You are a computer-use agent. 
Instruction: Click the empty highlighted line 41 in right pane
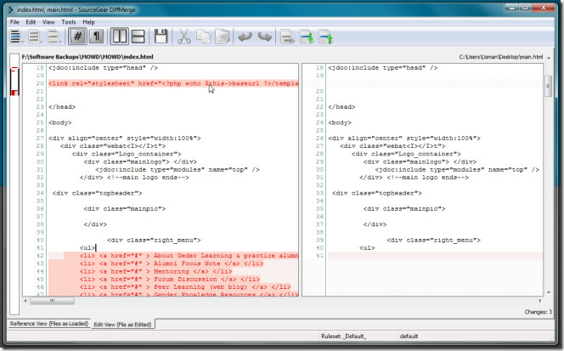click(x=435, y=256)
